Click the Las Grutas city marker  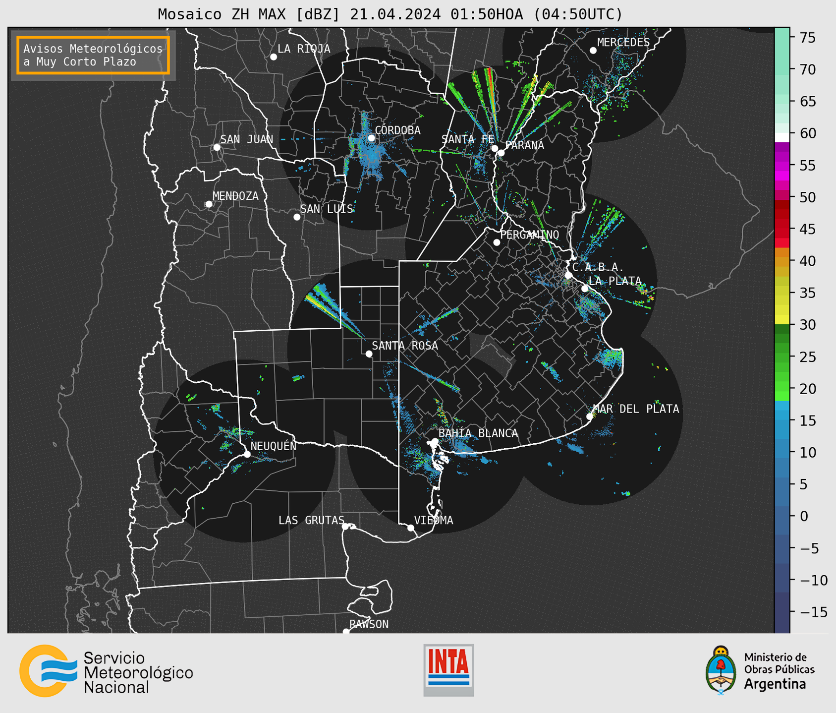pos(345,527)
